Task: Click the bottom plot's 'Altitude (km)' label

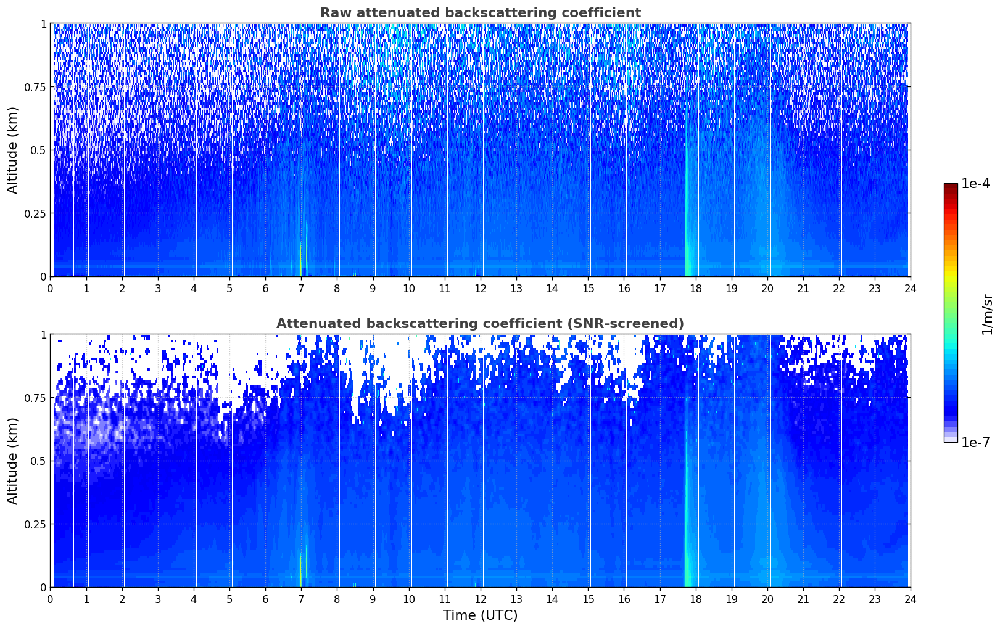Action: (x=13, y=461)
